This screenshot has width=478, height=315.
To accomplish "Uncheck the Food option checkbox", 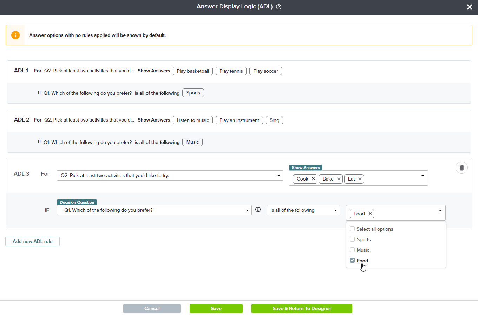I will pyautogui.click(x=352, y=260).
